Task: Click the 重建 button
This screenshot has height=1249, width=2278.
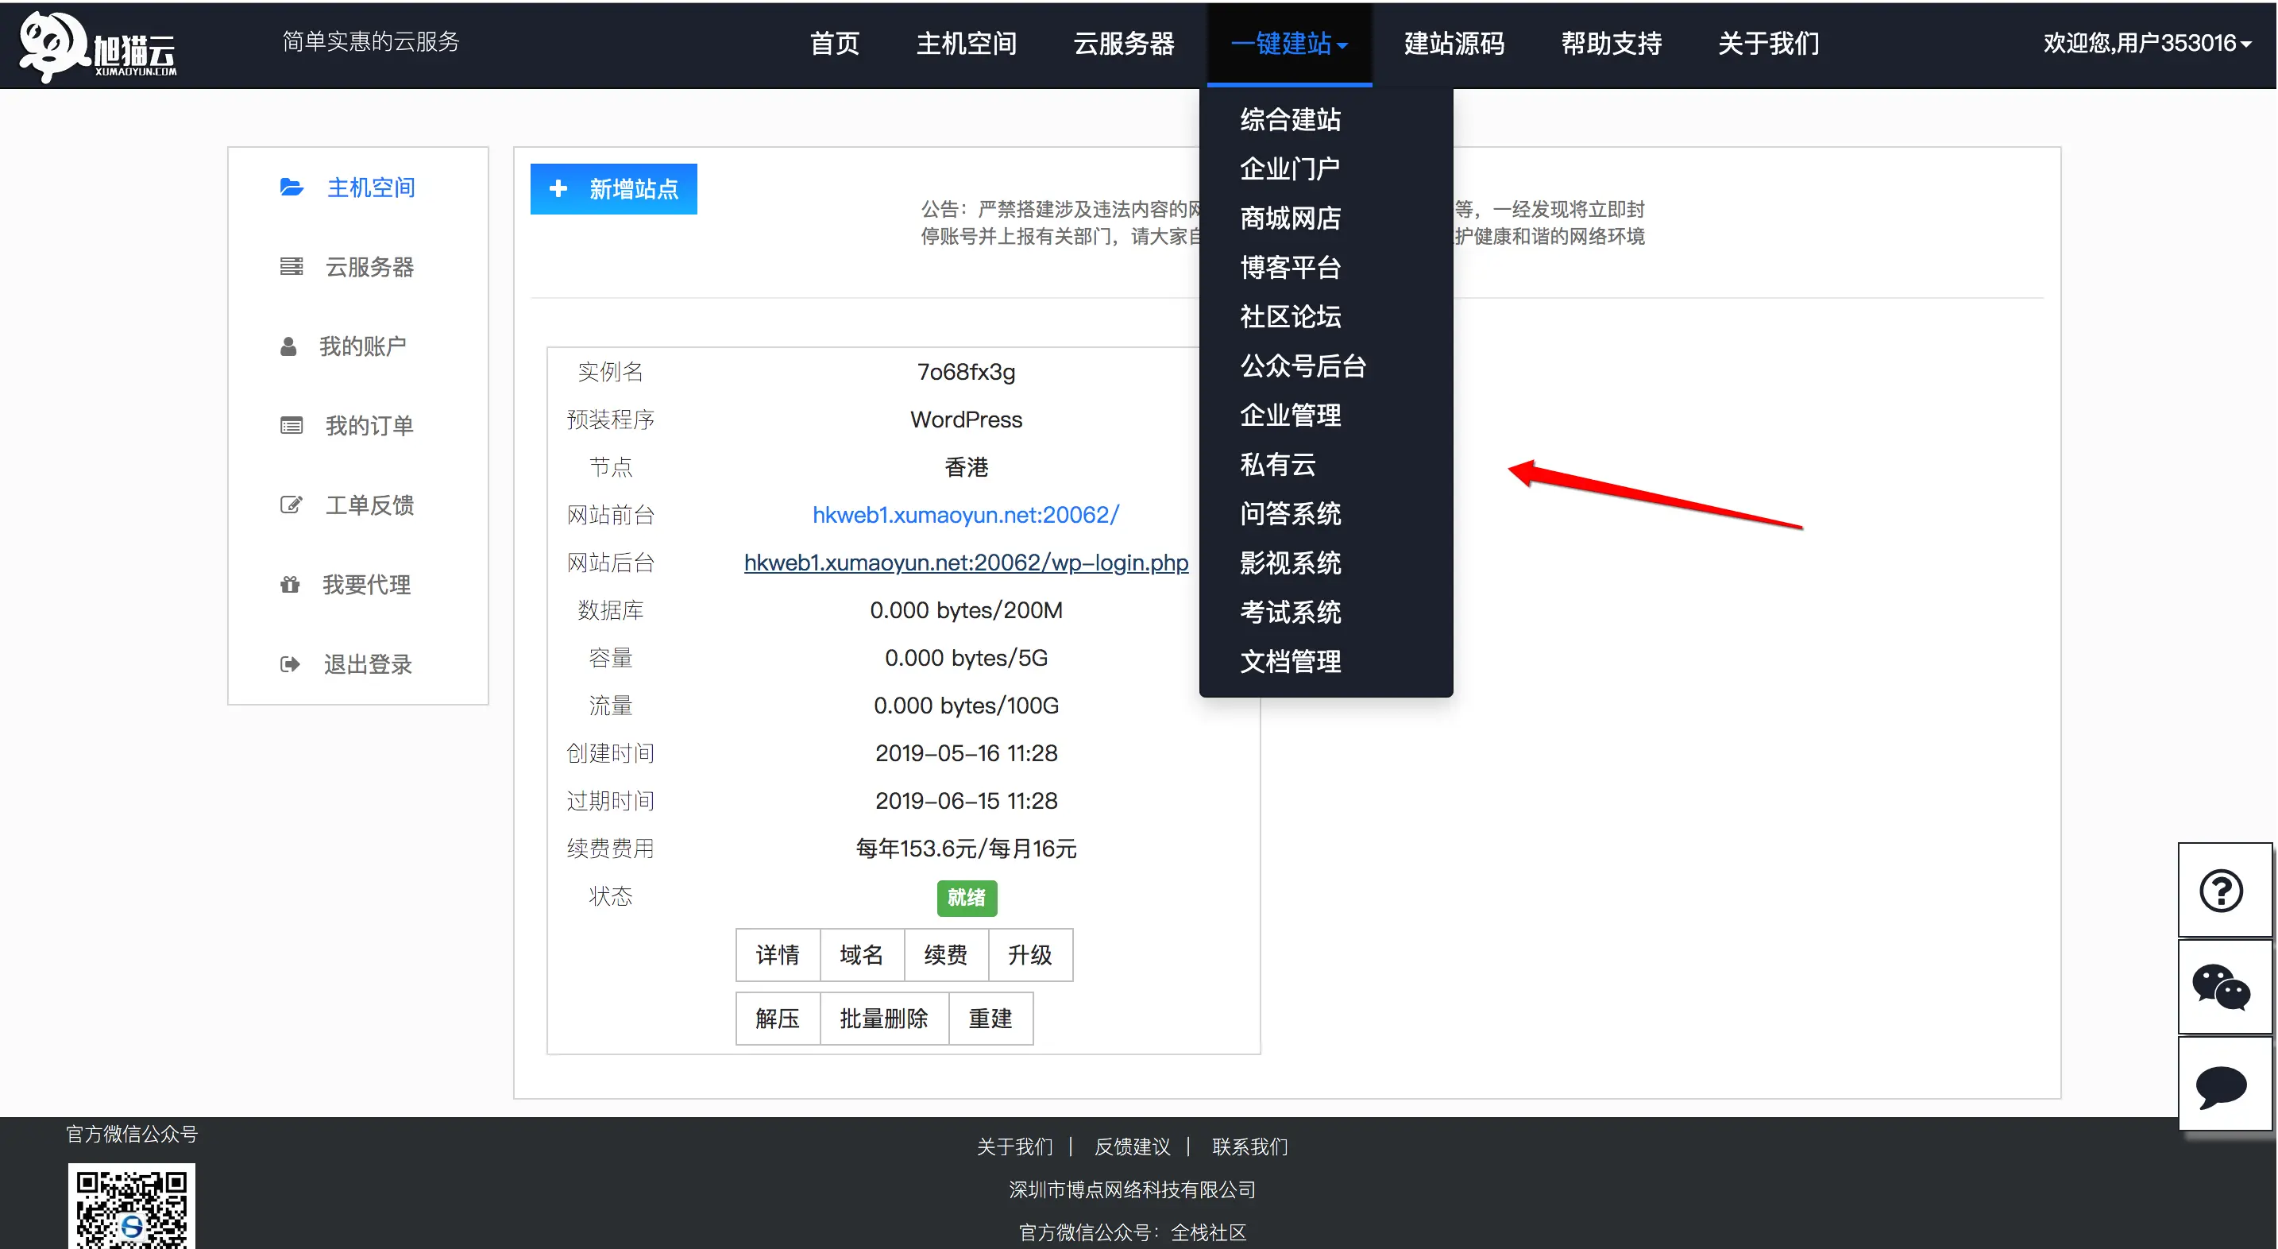Action: click(990, 1019)
